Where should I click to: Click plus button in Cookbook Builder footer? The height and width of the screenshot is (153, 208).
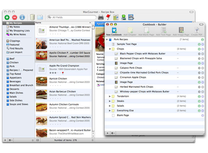(107, 133)
